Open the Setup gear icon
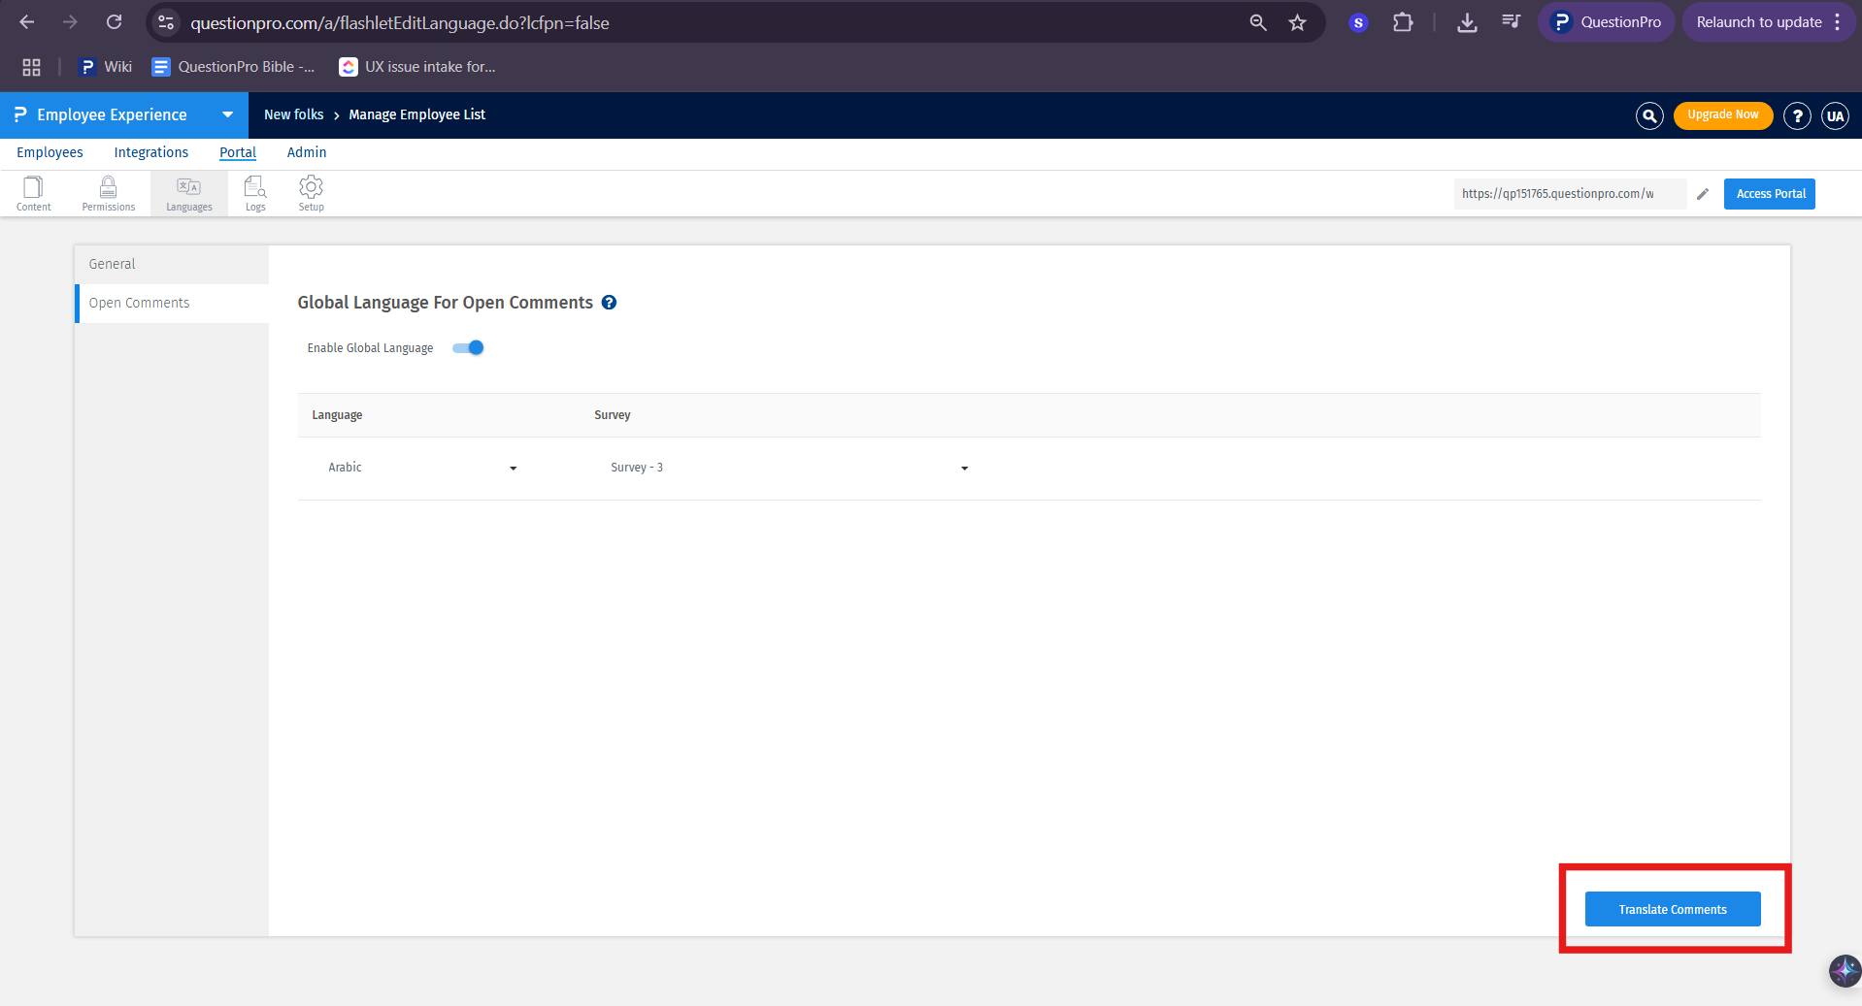This screenshot has height=1006, width=1862. tap(311, 193)
